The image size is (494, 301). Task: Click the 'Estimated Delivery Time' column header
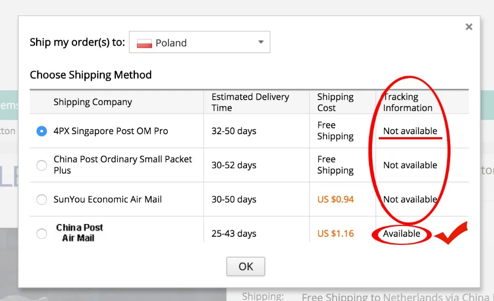coord(250,102)
